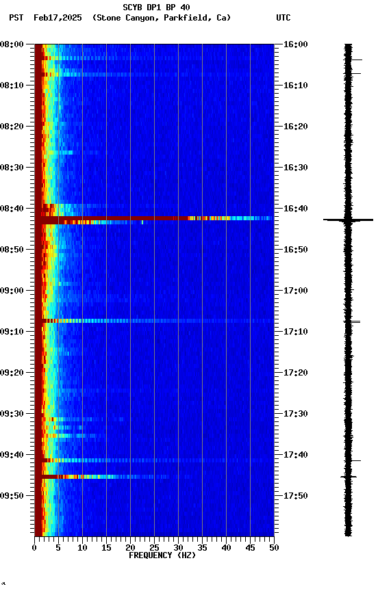Click the 08:20 PST time label
This screenshot has width=378, height=591.
point(12,127)
